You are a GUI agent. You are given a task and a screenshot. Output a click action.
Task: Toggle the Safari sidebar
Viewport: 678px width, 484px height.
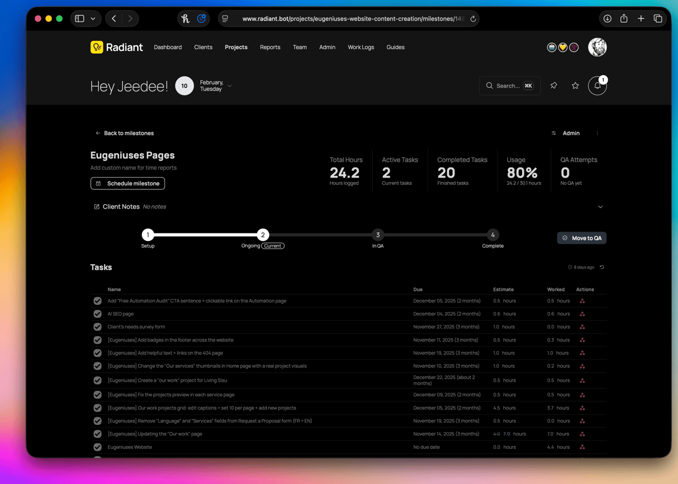[80, 19]
